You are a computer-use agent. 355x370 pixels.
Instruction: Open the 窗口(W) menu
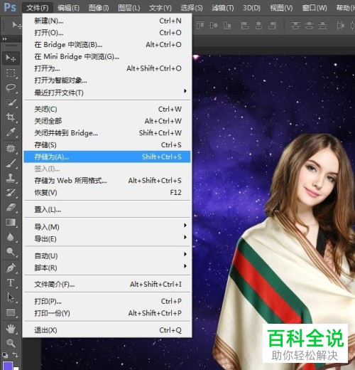pyautogui.click(x=315, y=8)
